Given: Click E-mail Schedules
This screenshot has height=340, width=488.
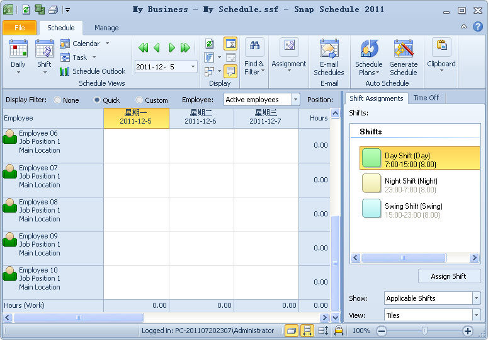Looking at the screenshot, I should pos(329,57).
